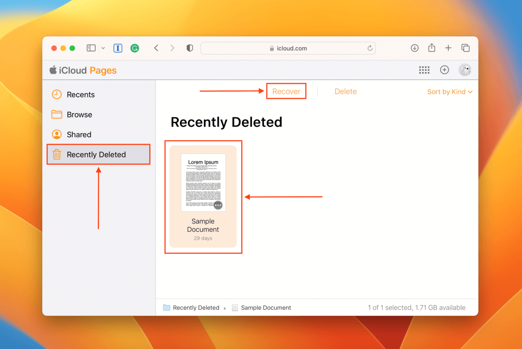Show Safari tab overview
Screen dimensions: 522x349
[x=465, y=48]
